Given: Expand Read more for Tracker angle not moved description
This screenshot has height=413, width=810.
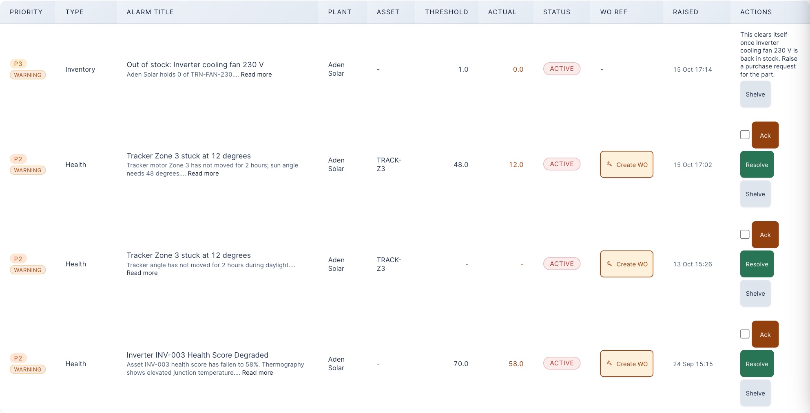Looking at the screenshot, I should tap(142, 273).
